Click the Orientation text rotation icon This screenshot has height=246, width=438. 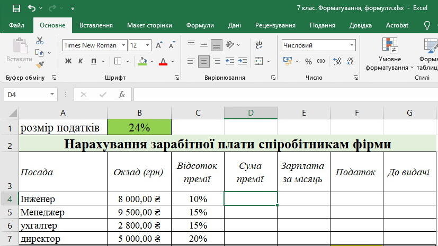(230, 44)
